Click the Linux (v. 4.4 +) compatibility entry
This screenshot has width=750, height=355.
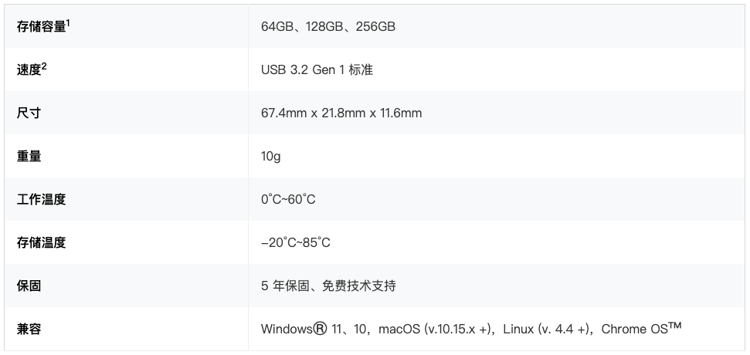(x=546, y=330)
